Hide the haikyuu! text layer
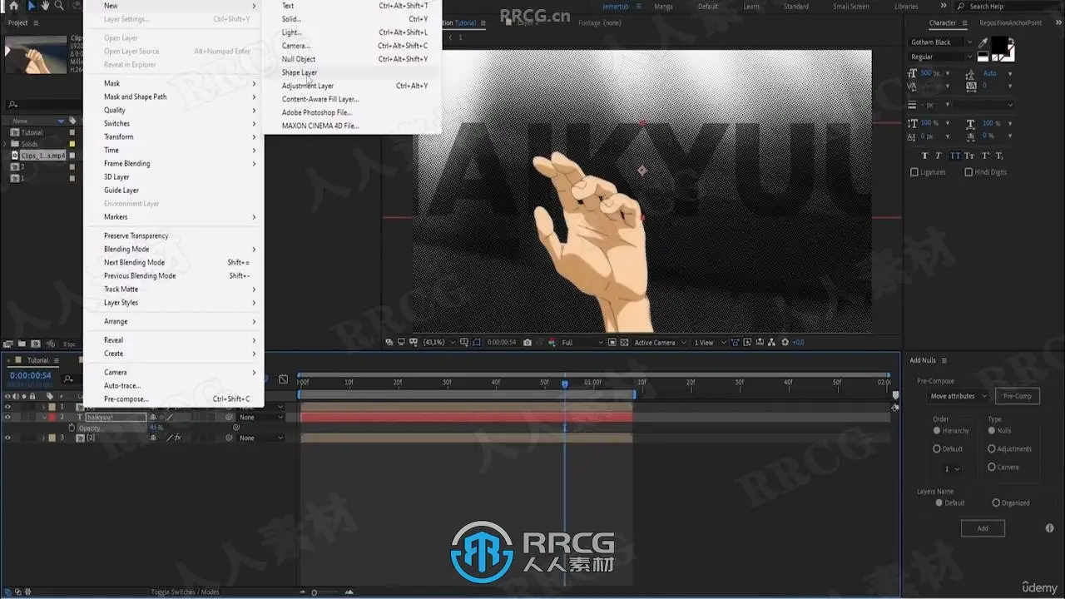The width and height of the screenshot is (1065, 599). point(7,417)
